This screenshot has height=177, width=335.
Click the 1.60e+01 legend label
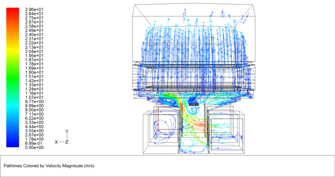(x=34, y=73)
